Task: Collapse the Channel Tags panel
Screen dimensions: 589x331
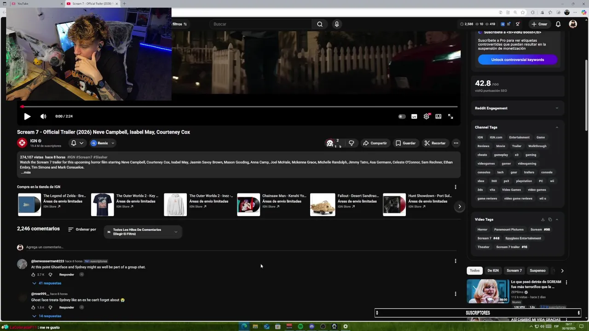Action: (x=557, y=127)
